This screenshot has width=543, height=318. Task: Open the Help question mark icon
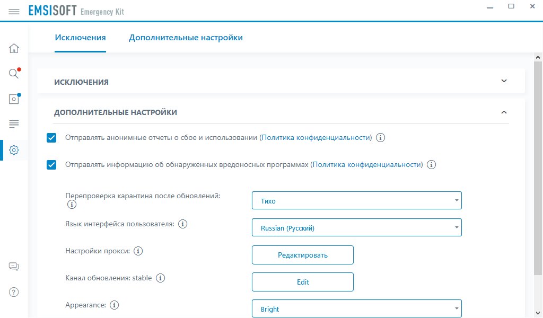pyautogui.click(x=14, y=292)
